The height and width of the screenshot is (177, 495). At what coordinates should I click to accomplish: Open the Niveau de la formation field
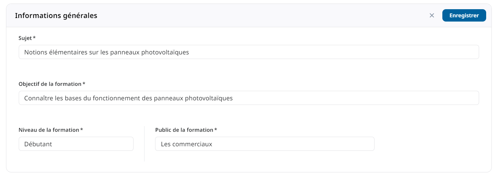click(x=76, y=144)
